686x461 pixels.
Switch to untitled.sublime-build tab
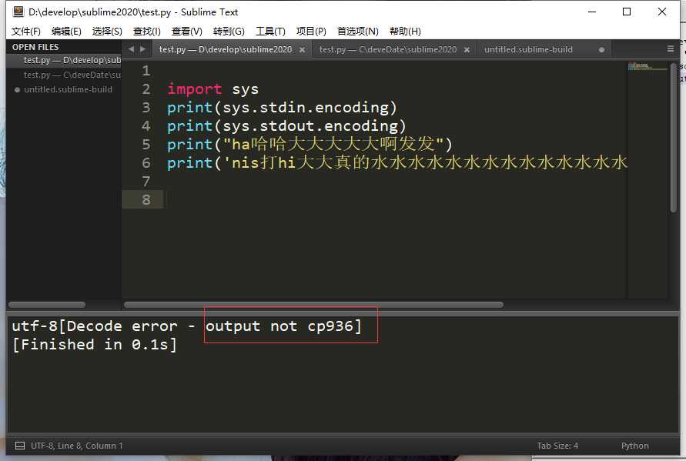point(528,49)
